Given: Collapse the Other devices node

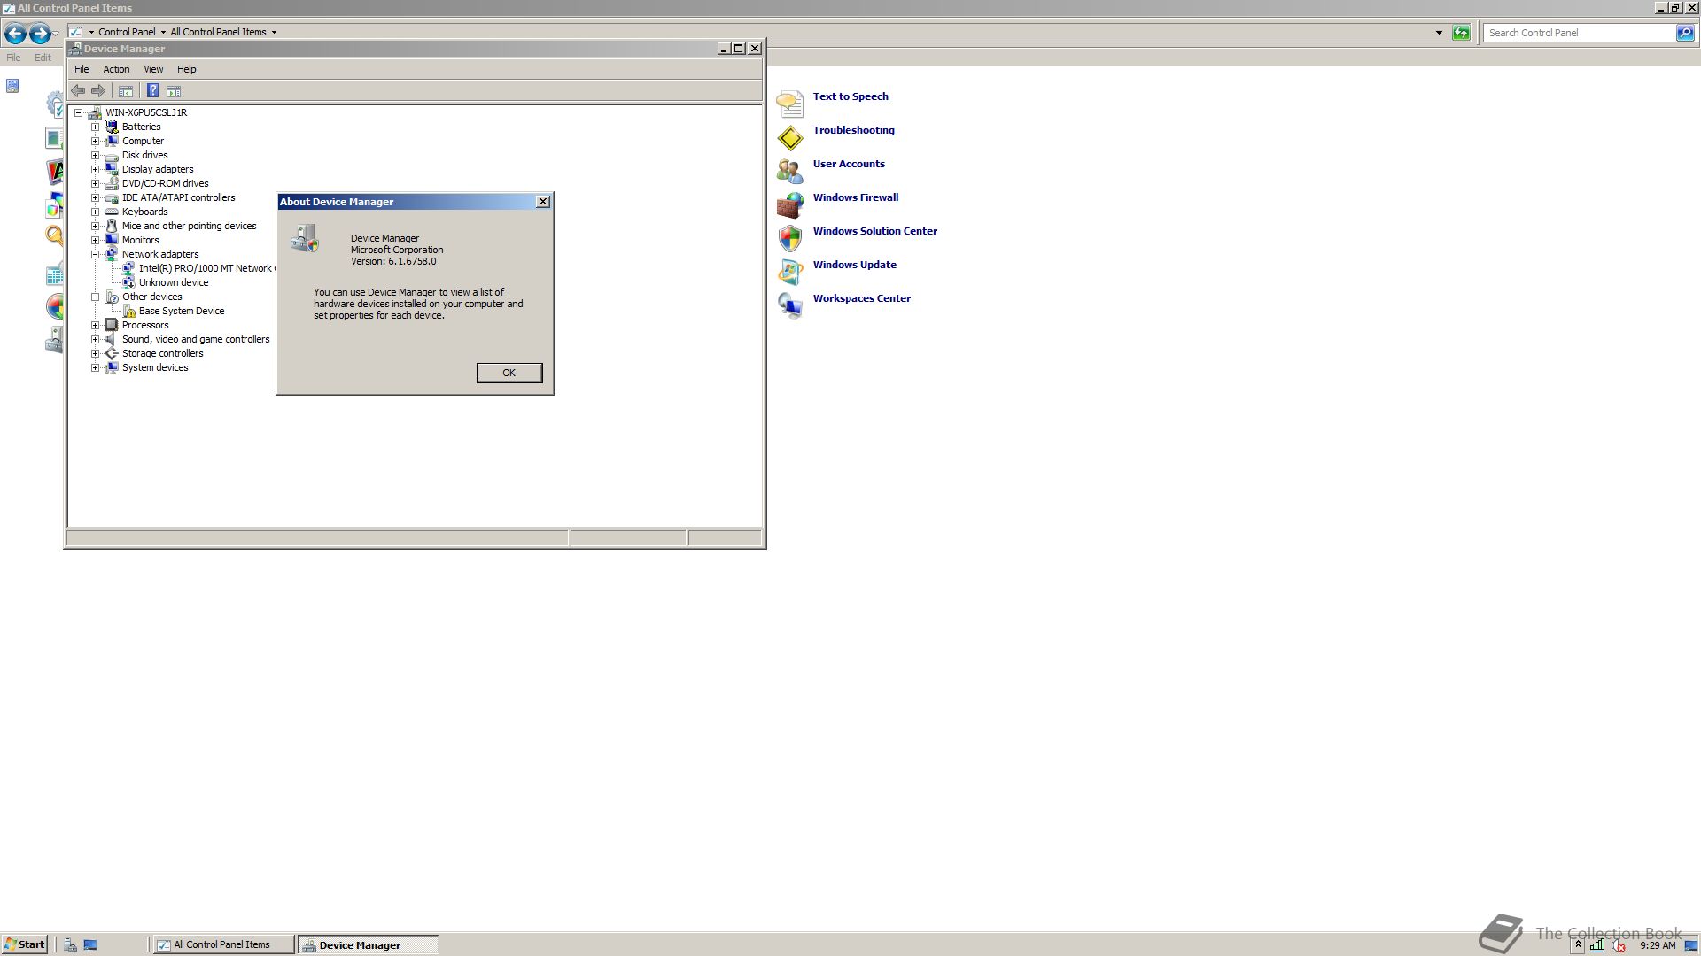Looking at the screenshot, I should (x=95, y=297).
